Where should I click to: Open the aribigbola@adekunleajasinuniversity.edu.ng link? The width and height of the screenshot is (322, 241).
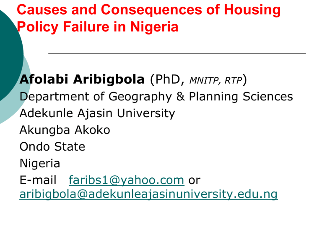coord(148,194)
